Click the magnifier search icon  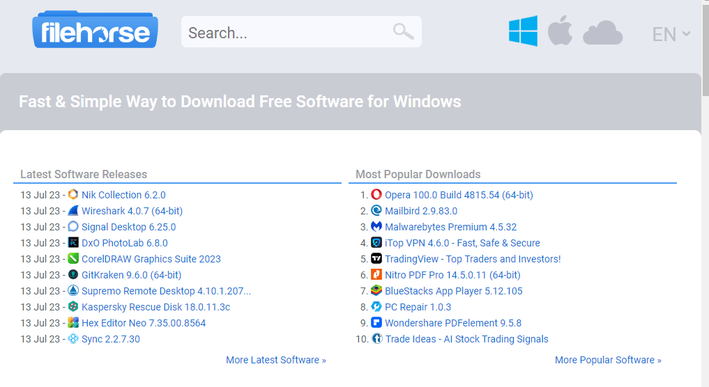point(403,31)
